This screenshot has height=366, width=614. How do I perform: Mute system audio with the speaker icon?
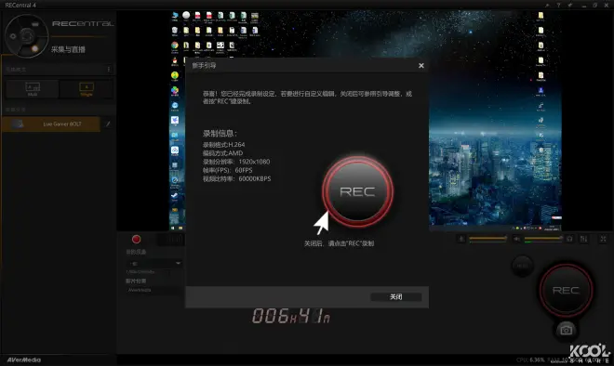coord(517,239)
